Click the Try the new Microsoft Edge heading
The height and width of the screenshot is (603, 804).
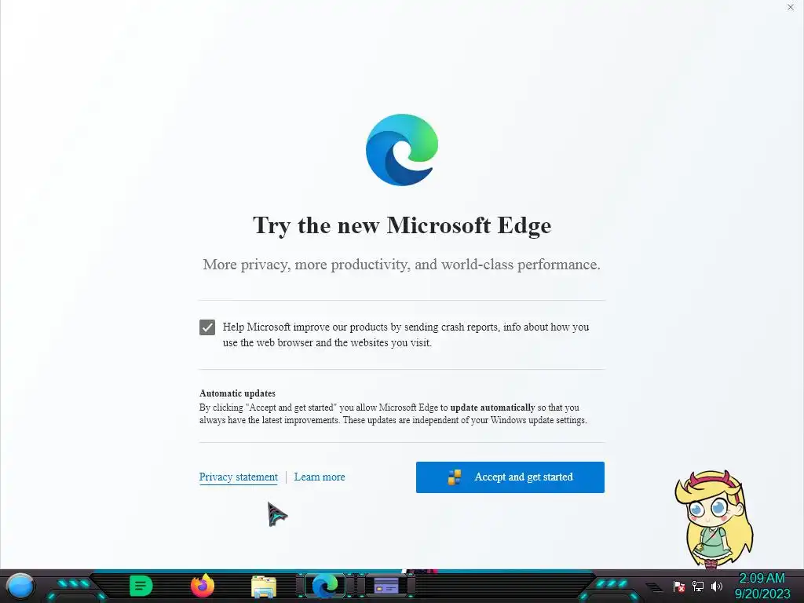tap(402, 225)
